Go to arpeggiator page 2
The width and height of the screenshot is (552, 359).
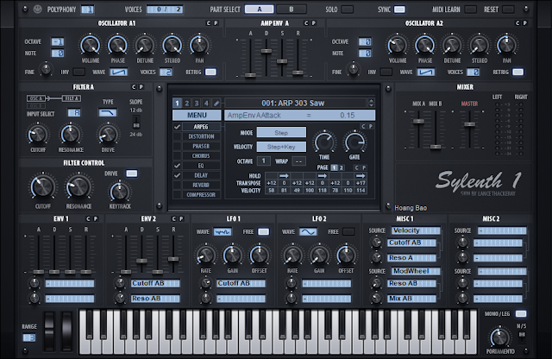(342, 167)
